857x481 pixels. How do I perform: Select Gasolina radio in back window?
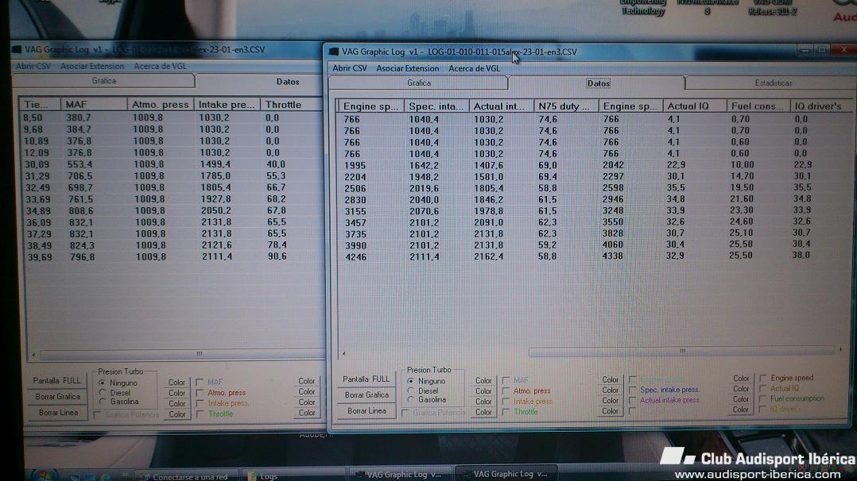pos(103,402)
